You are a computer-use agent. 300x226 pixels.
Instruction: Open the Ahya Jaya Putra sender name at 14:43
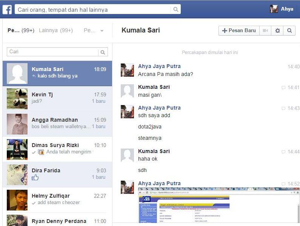pyautogui.click(x=159, y=108)
